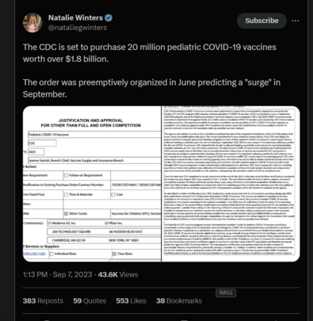The image size is (313, 321).
Task: Click the blue verified badge
Action: [x=109, y=18]
